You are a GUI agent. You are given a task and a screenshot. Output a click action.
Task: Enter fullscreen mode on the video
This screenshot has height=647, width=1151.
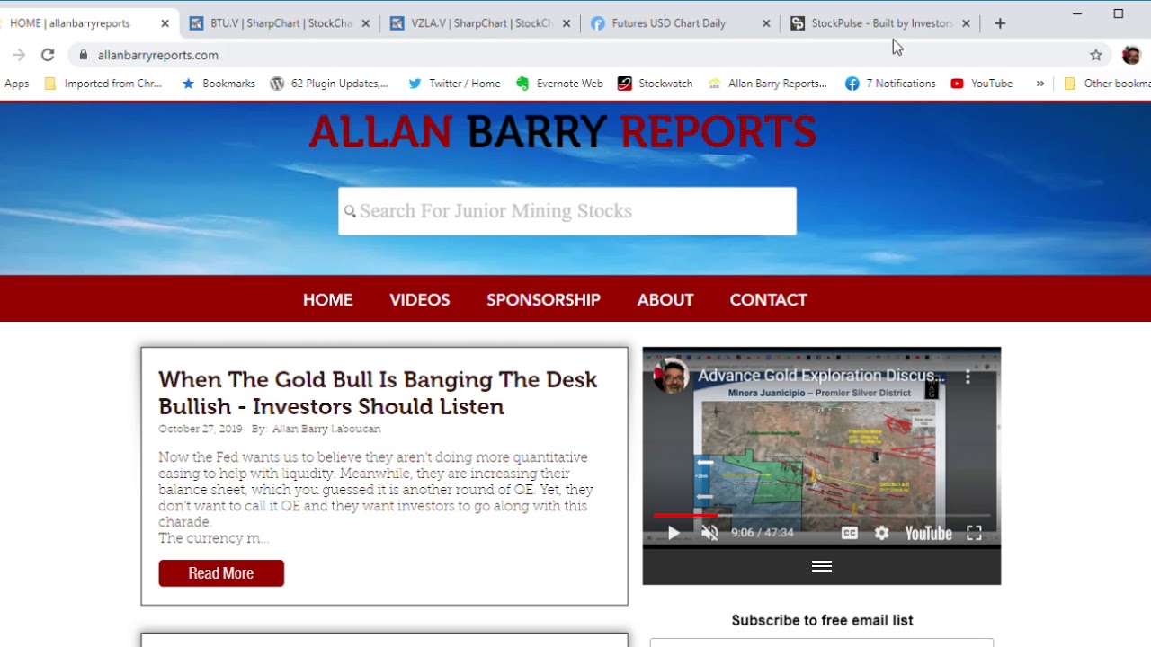click(x=974, y=533)
